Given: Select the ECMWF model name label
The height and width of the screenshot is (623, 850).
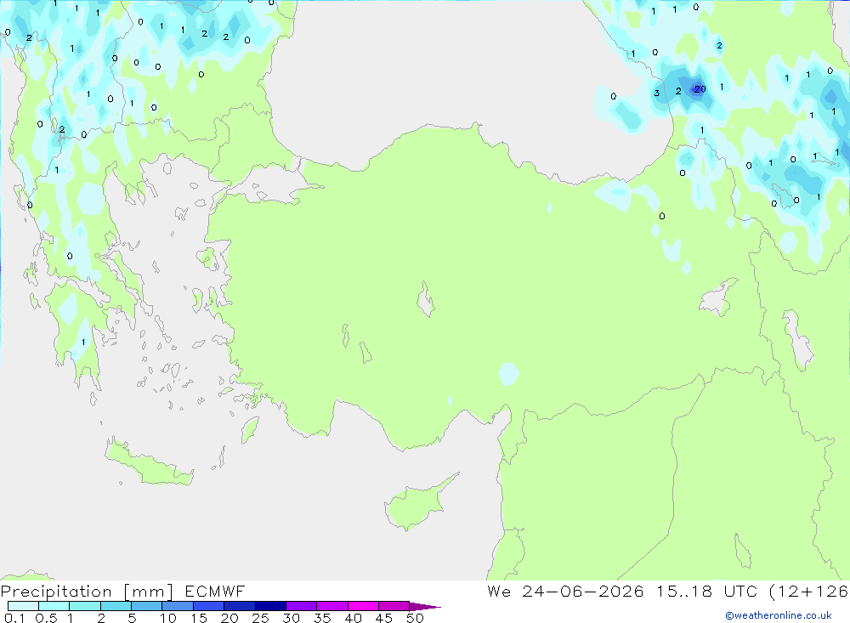Looking at the screenshot, I should click(215, 591).
